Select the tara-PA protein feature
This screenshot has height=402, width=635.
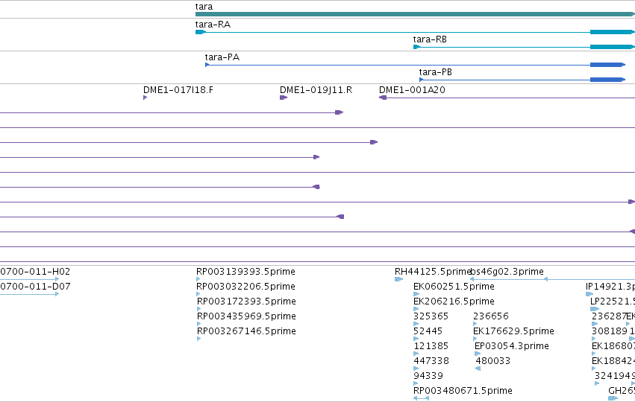click(416, 65)
